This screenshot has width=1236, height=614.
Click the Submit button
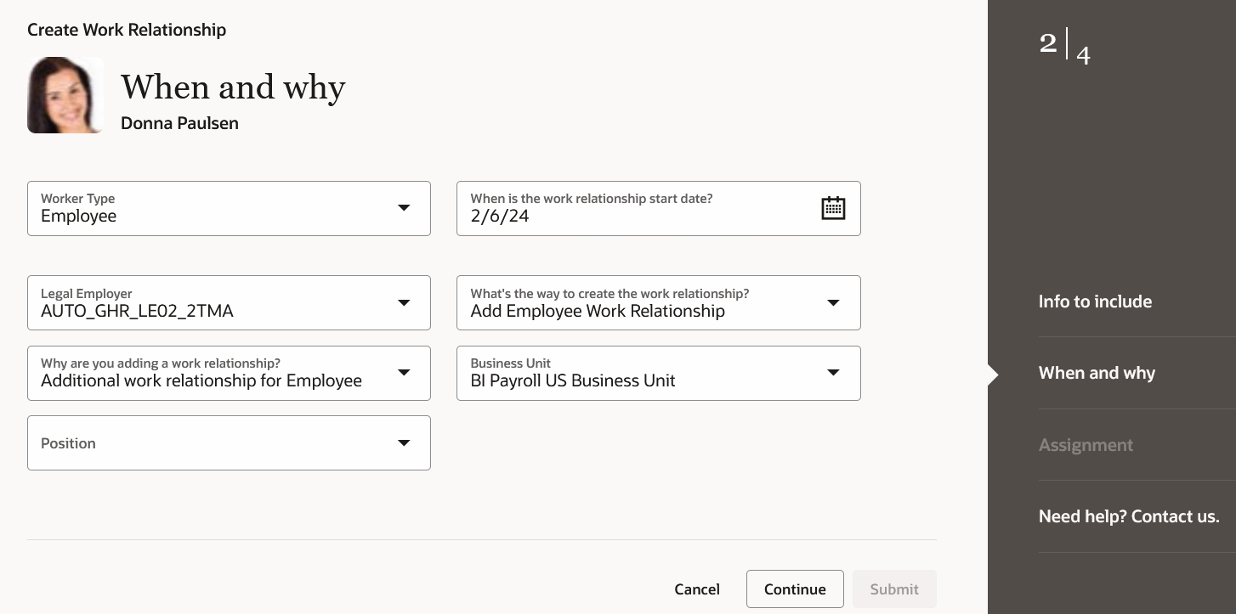click(x=894, y=589)
